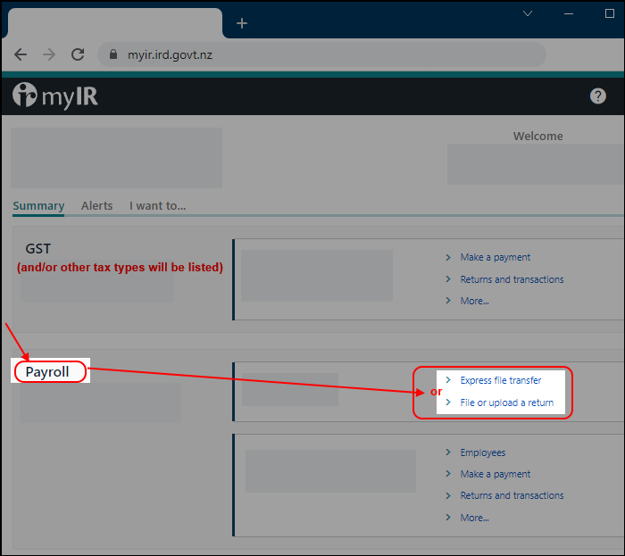The width and height of the screenshot is (625, 556).
Task: Click the myIR logo
Action: click(x=55, y=95)
